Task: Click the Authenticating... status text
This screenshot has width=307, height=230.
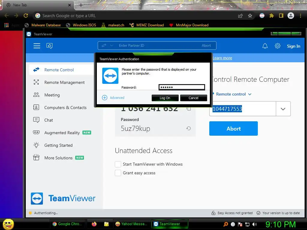Action: click(46, 213)
